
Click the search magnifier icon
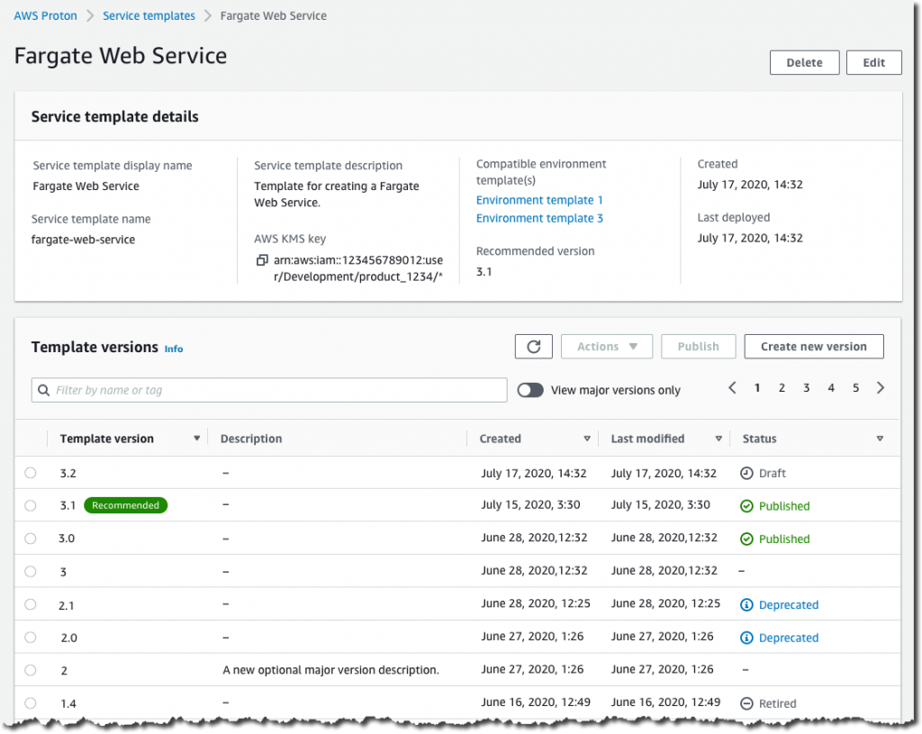pos(43,390)
